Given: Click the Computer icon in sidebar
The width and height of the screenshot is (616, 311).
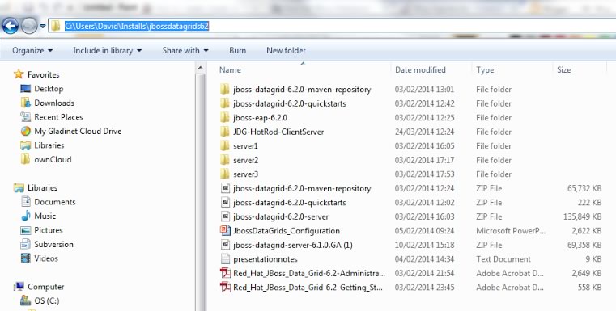Looking at the screenshot, I should [19, 287].
